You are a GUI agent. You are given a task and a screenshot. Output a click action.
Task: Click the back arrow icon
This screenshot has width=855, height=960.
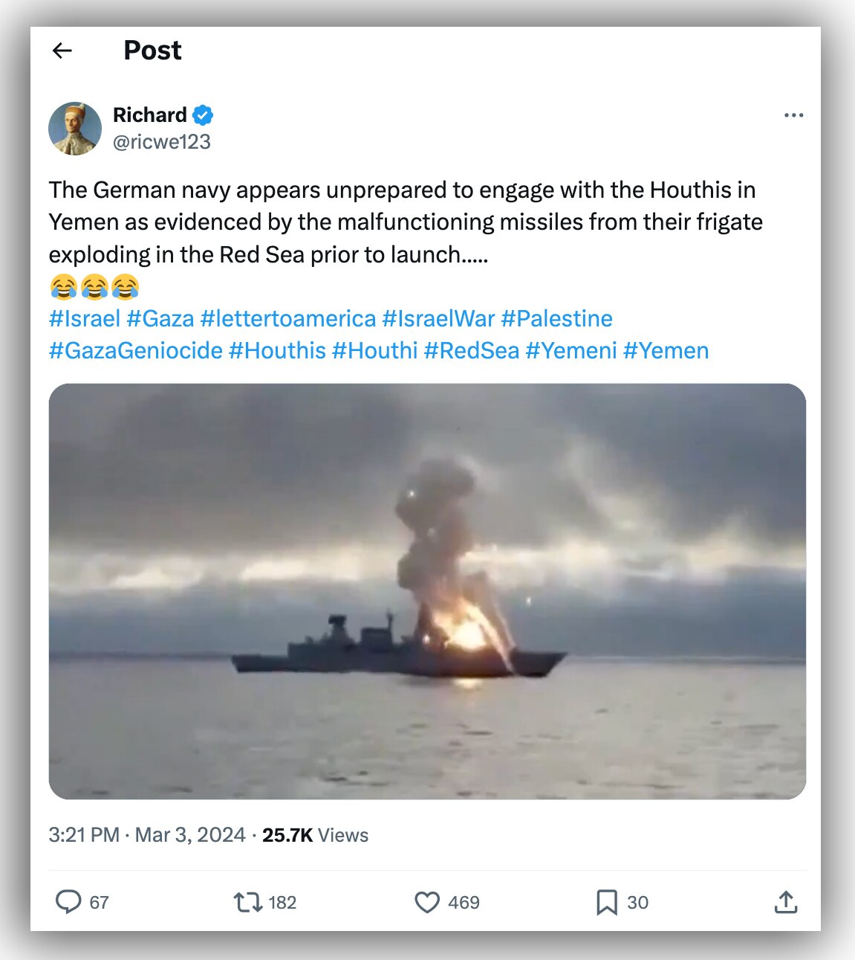point(62,51)
